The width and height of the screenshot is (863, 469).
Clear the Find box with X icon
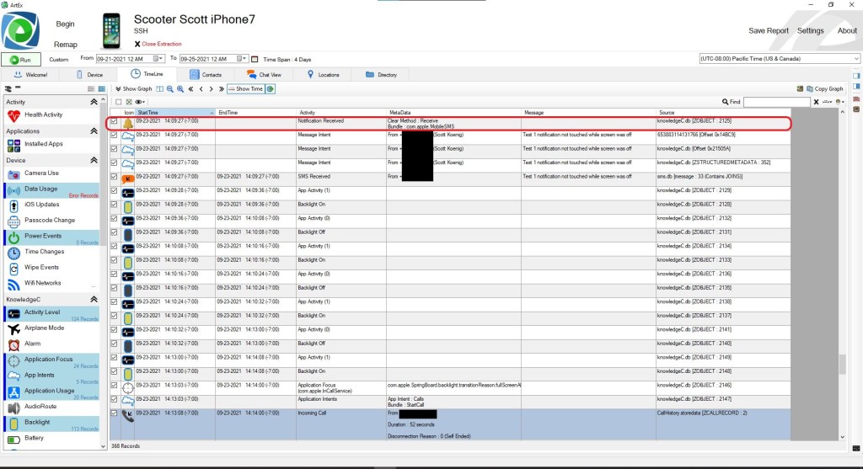(816, 102)
